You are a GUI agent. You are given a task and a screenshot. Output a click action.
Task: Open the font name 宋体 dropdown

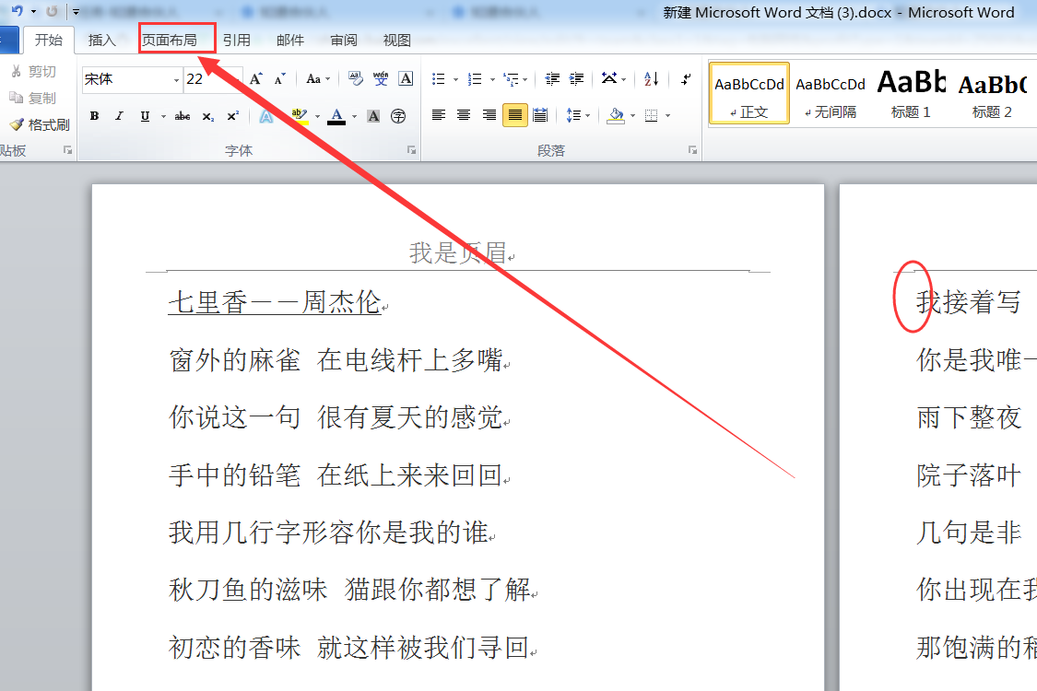click(176, 80)
